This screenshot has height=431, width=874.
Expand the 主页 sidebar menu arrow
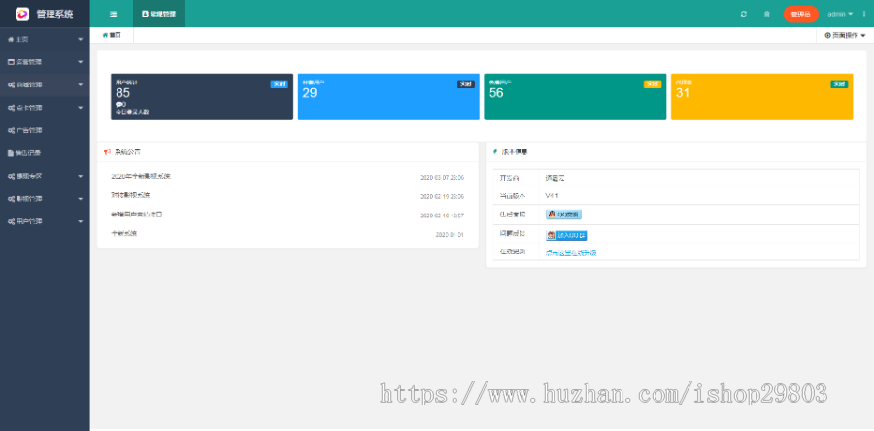81,39
